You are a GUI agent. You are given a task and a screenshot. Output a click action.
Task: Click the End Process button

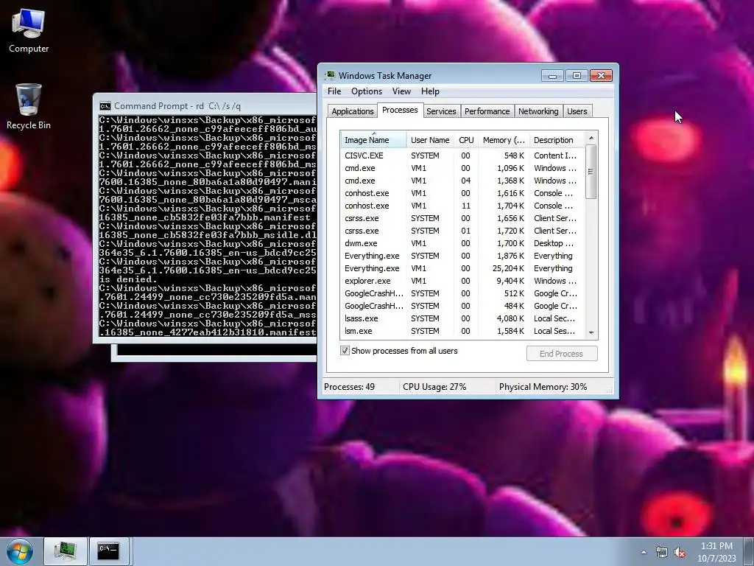point(562,354)
